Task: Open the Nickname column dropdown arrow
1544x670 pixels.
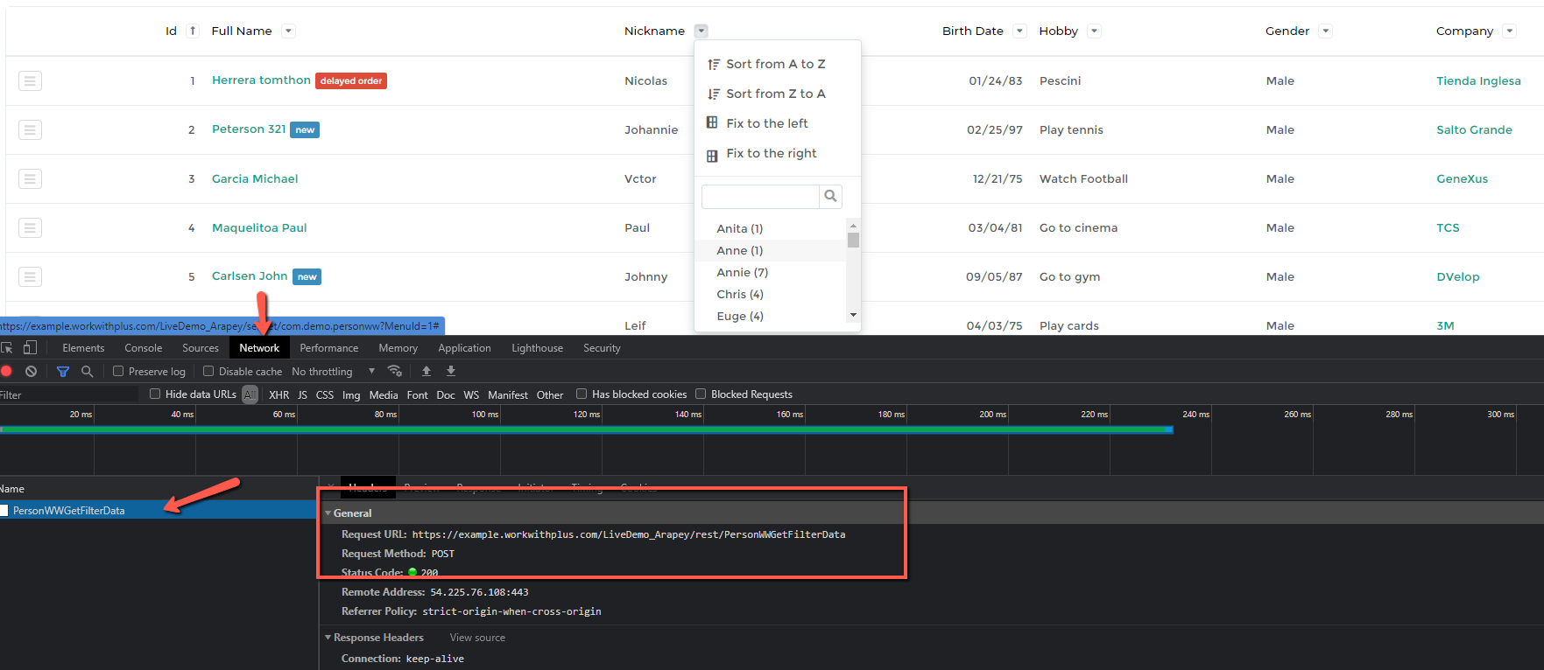Action: pyautogui.click(x=701, y=31)
